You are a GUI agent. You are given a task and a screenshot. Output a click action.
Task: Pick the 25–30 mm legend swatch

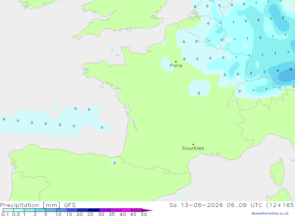[x=94, y=210]
